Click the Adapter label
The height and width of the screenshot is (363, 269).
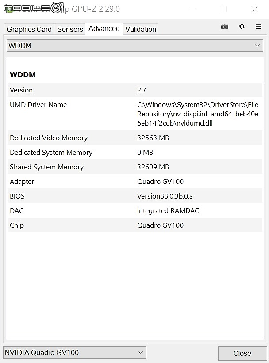point(22,182)
